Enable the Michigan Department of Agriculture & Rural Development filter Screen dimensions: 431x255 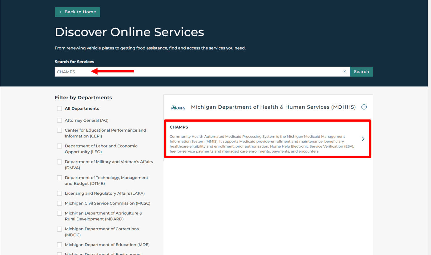click(59, 213)
